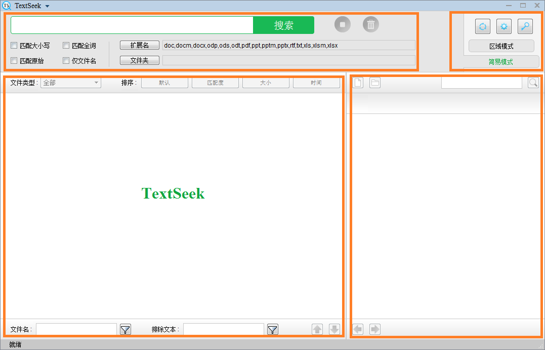
Task: Click the empty folder path field
Action: [289, 60]
